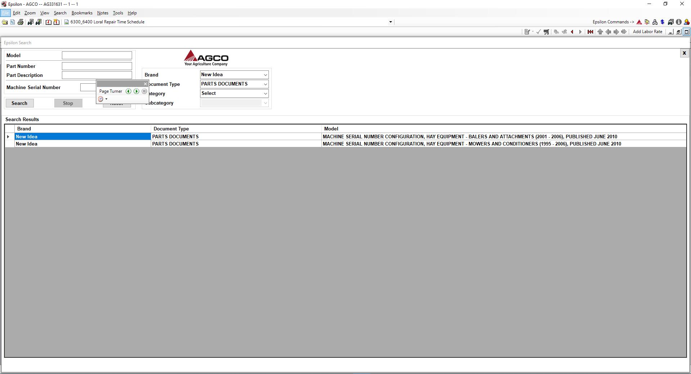Click Page Turner green next arrow
691x374 pixels.
point(136,91)
